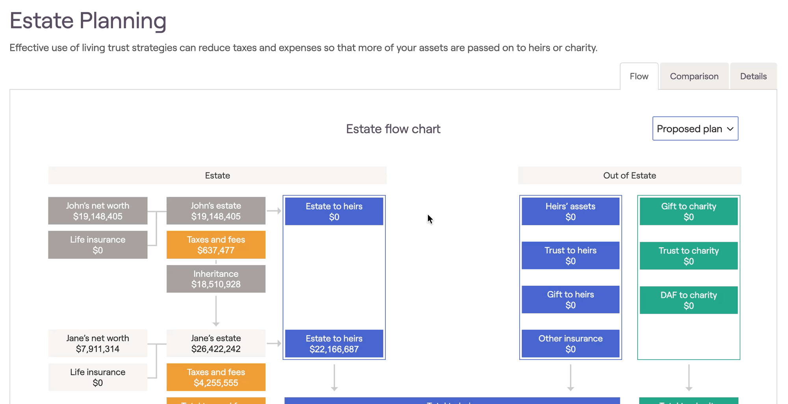Click John's Estate to heirs $0 box
The image size is (788, 404).
[x=334, y=211]
